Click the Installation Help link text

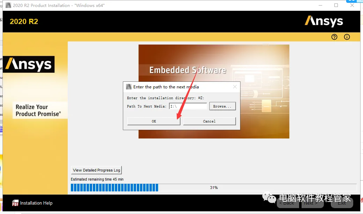tap(36, 203)
